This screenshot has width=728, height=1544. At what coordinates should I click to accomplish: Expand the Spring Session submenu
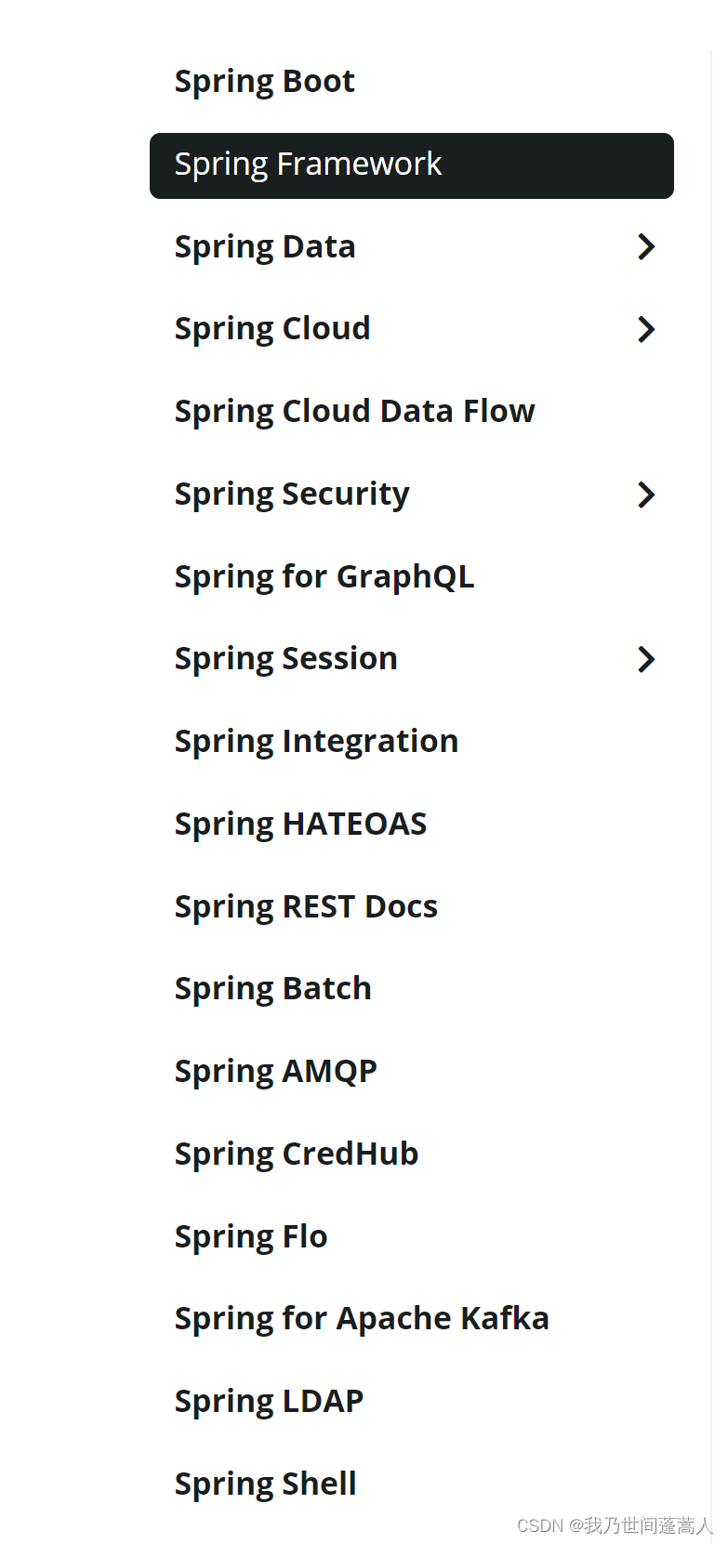coord(646,659)
